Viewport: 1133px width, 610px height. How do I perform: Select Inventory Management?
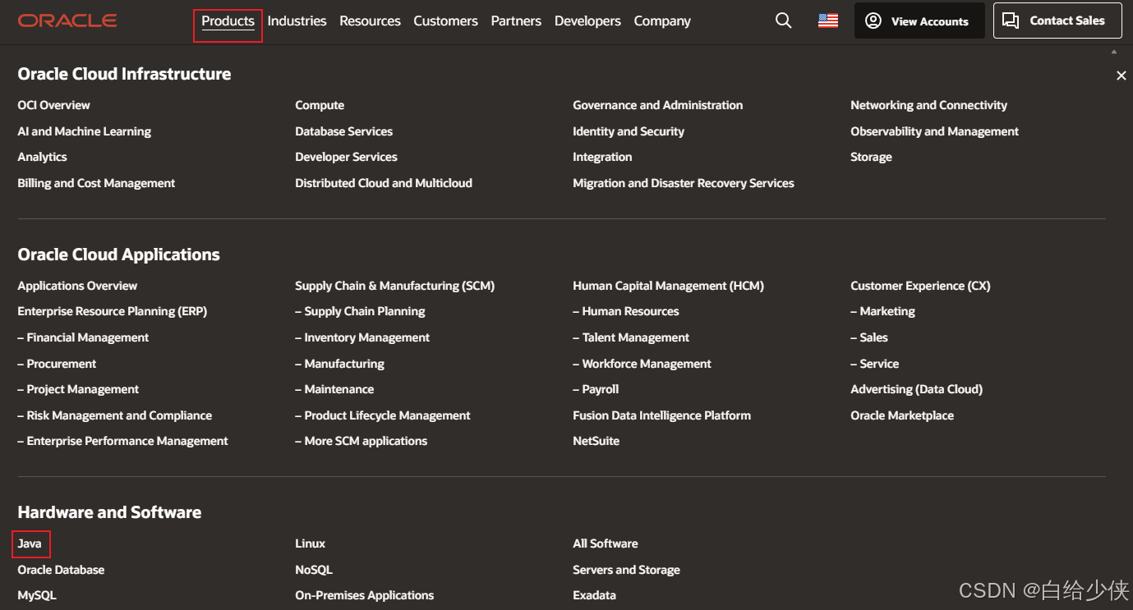point(362,337)
